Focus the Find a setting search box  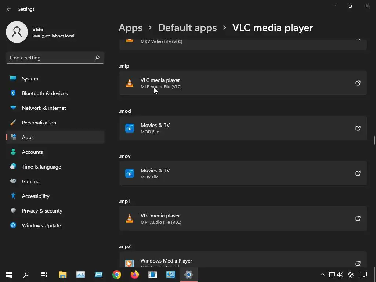[55, 58]
